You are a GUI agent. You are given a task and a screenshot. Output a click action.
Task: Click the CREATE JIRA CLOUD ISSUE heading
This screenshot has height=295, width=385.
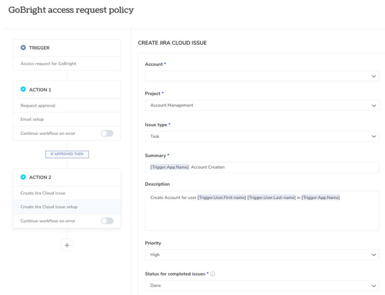pos(172,43)
